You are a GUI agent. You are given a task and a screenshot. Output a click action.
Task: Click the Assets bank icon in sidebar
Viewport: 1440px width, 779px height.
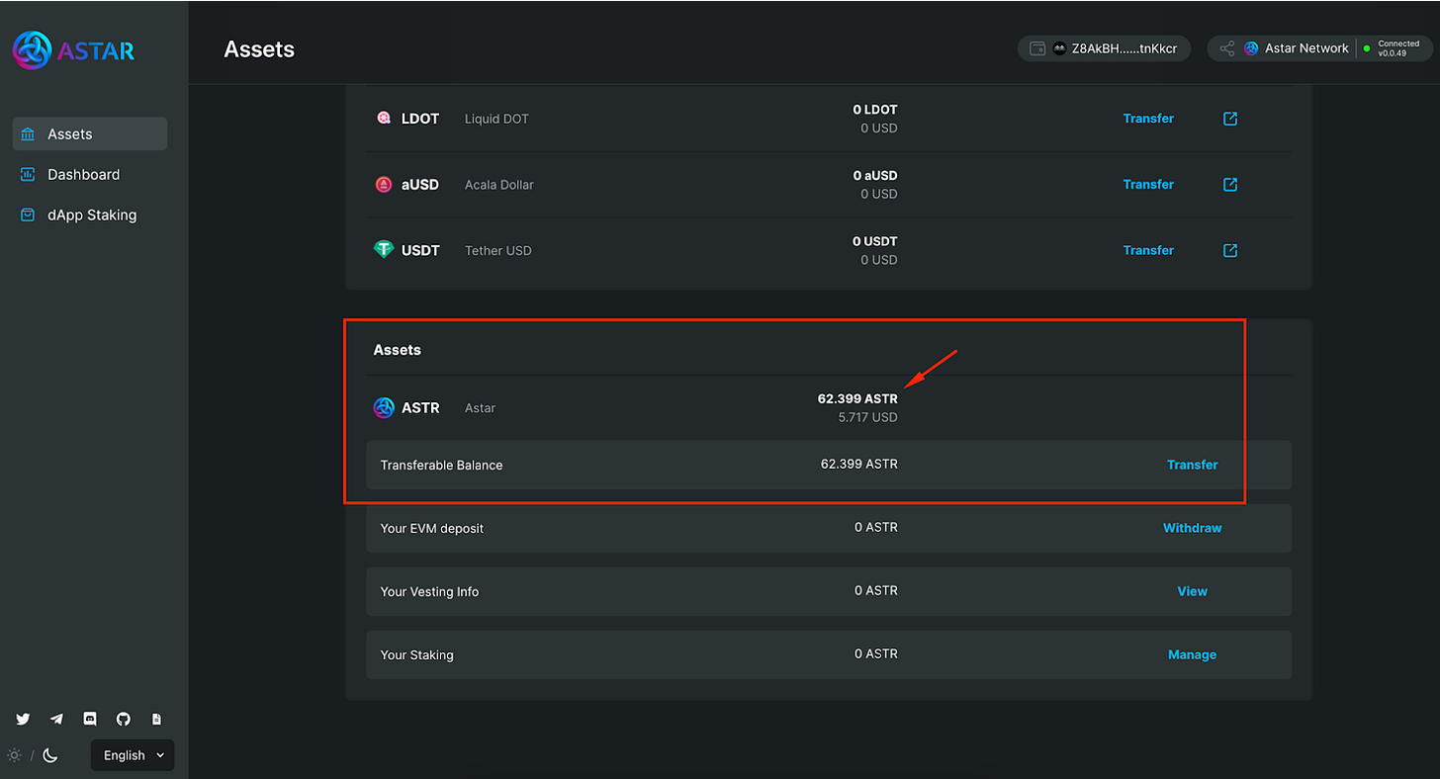pyautogui.click(x=28, y=134)
